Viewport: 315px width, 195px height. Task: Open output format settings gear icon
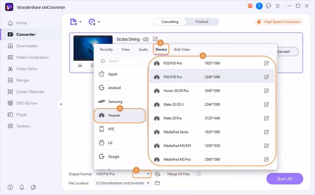(x=157, y=174)
